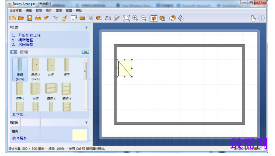Open the 3D house view icon
This screenshot has height=156, width=275.
click(x=172, y=18)
